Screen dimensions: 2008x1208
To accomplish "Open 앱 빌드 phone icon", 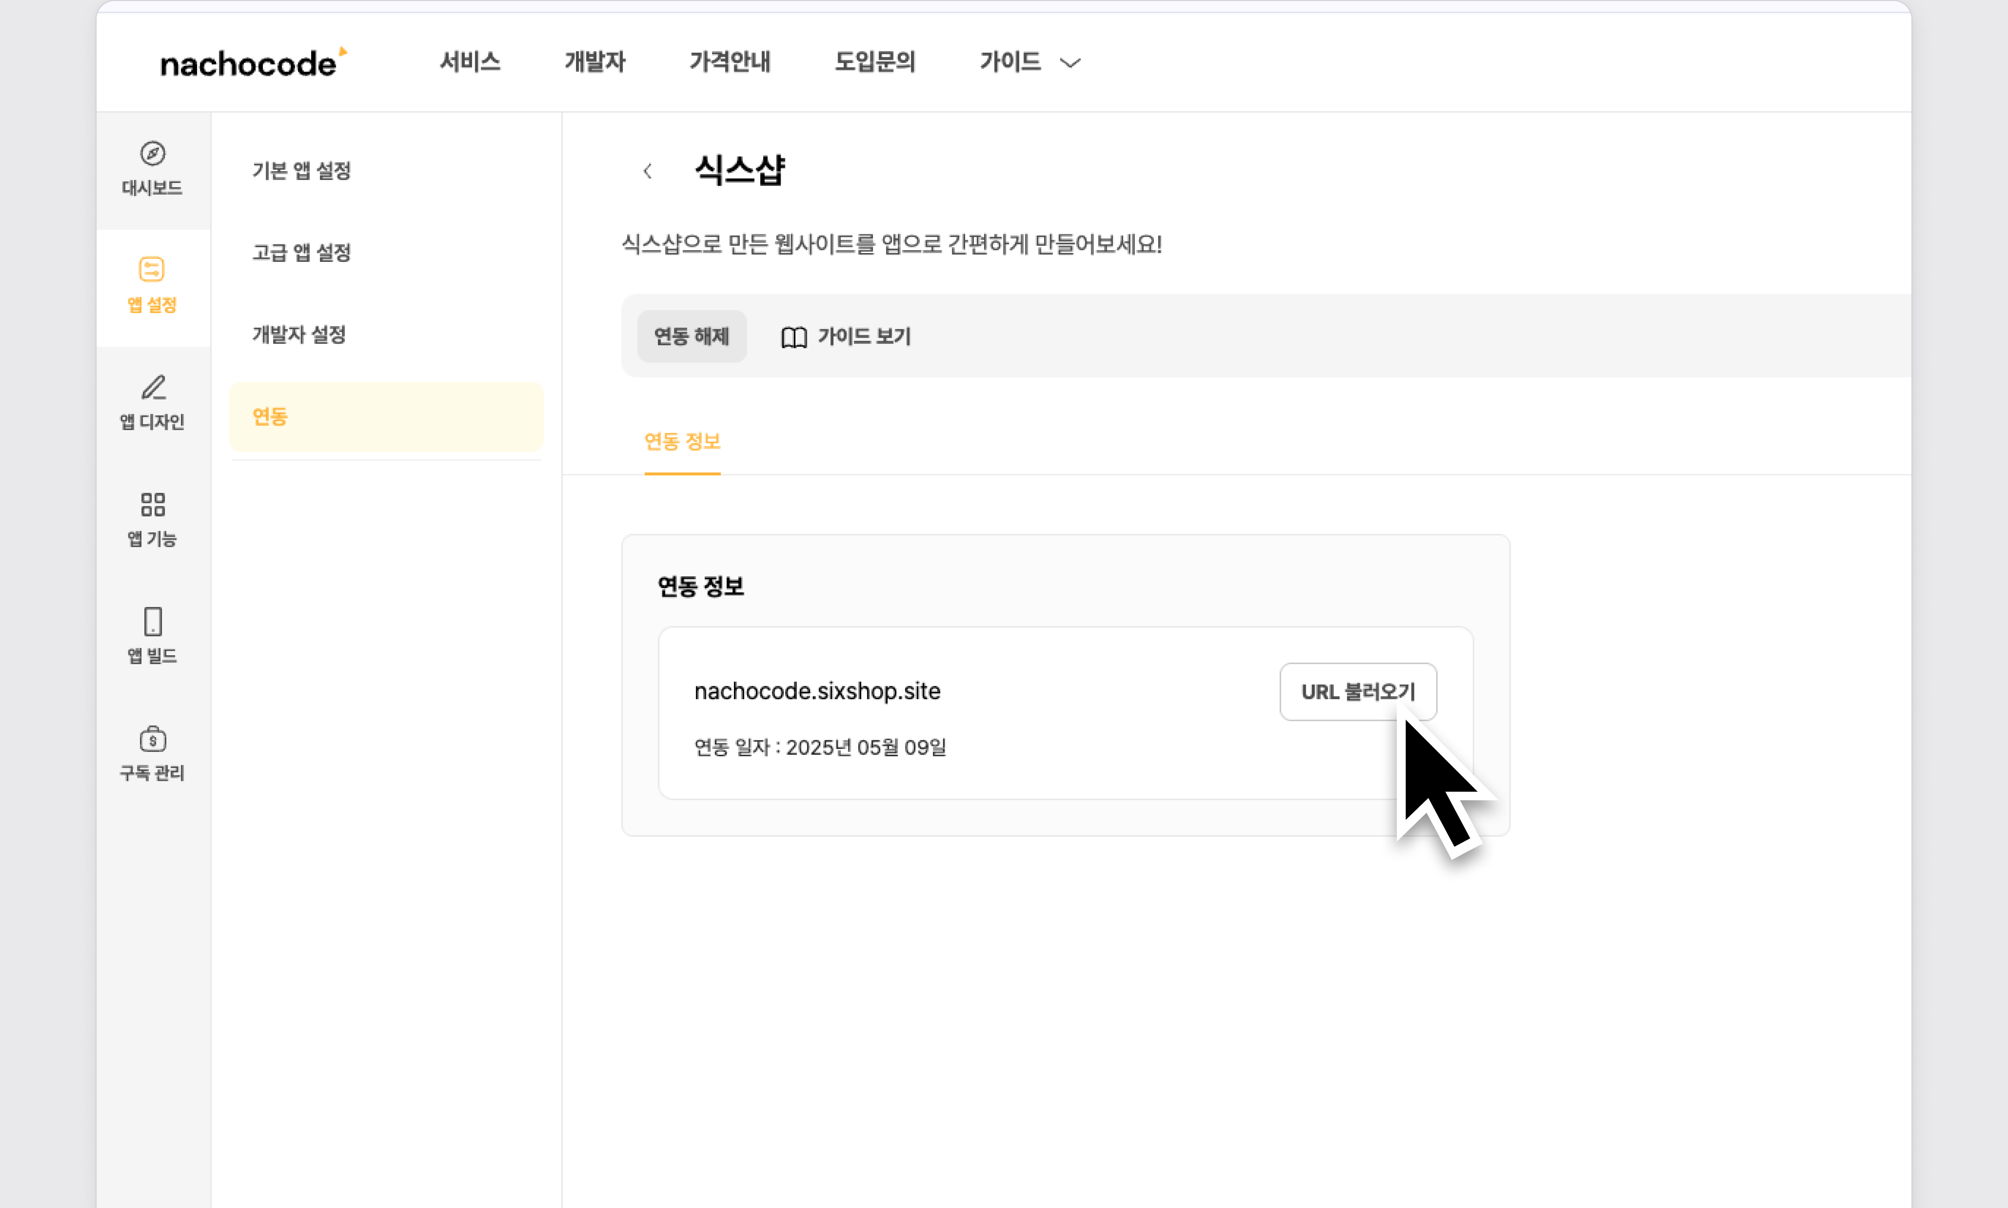I will click(x=152, y=622).
